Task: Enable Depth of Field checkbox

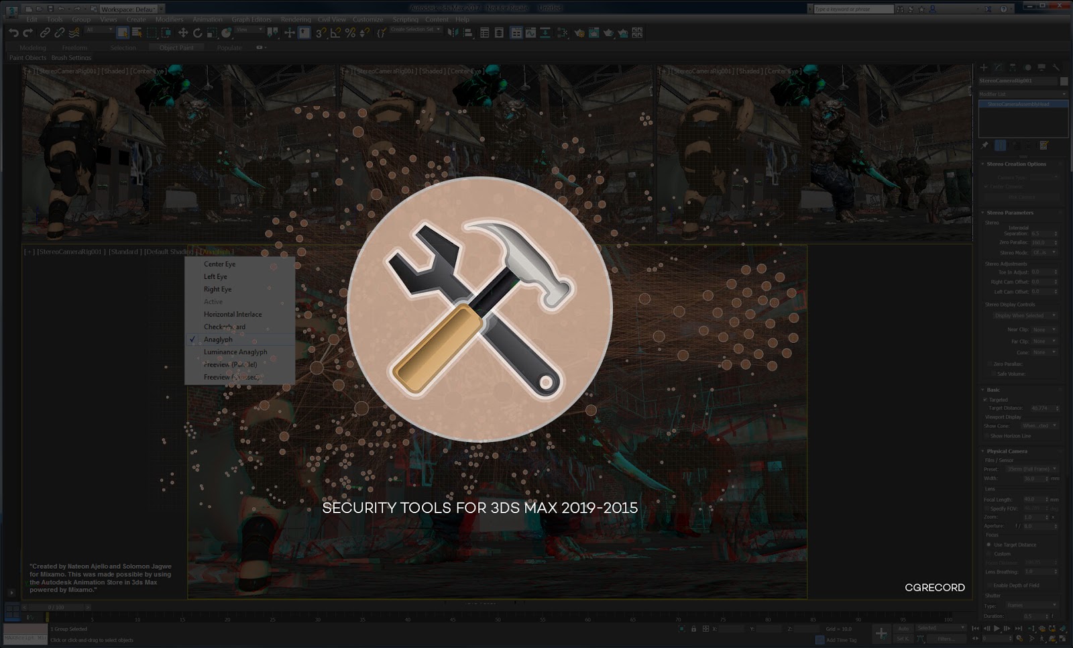Action: pyautogui.click(x=989, y=586)
